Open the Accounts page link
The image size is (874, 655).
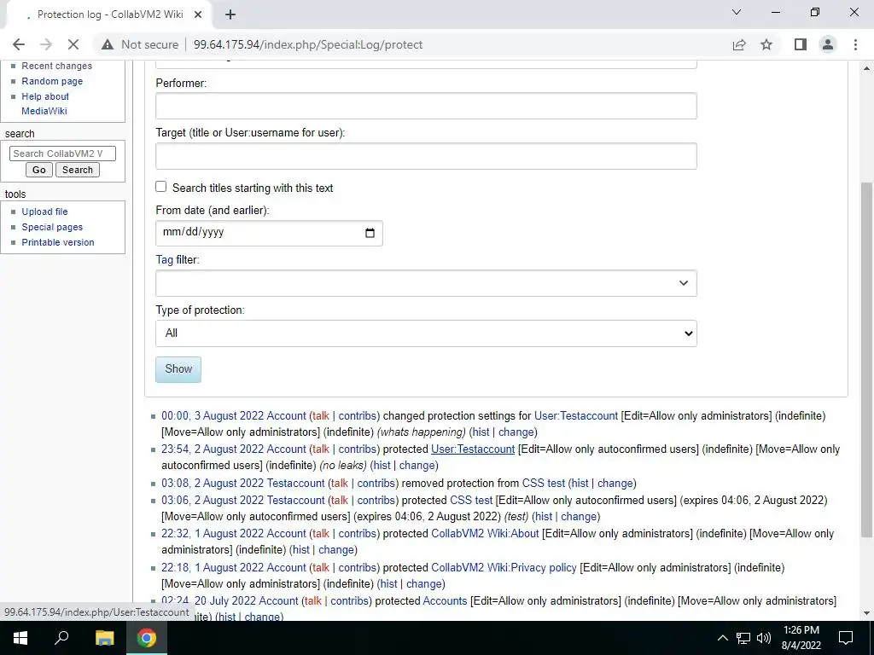pyautogui.click(x=445, y=601)
